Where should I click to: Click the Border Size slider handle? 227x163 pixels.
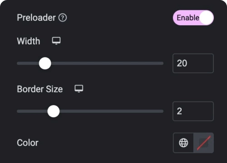point(54,111)
